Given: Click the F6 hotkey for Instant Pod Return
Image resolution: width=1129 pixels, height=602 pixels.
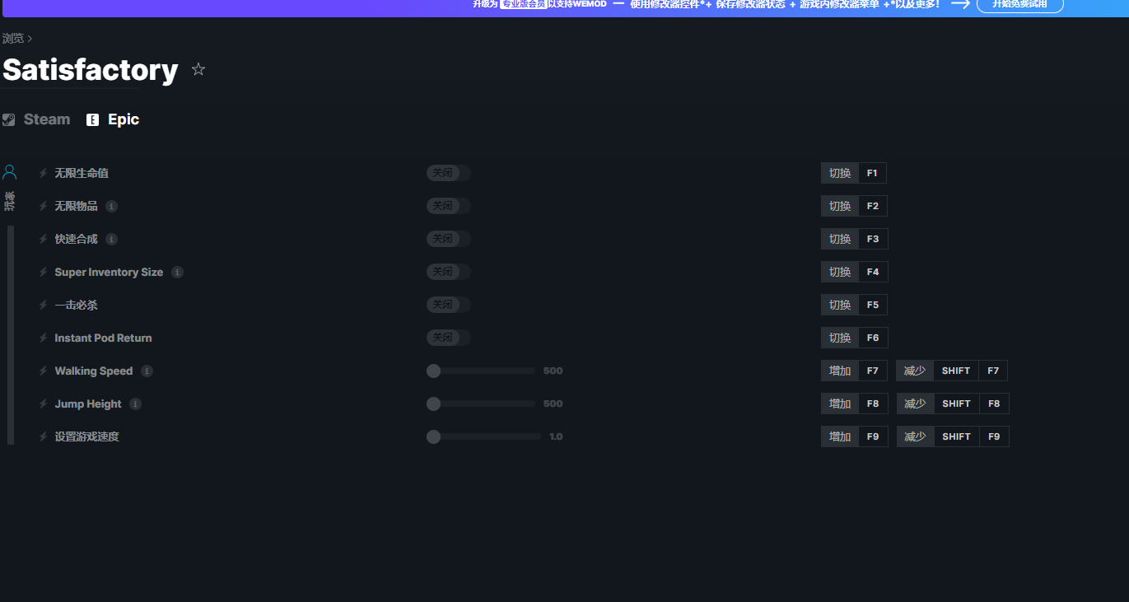Looking at the screenshot, I should click(854, 338).
